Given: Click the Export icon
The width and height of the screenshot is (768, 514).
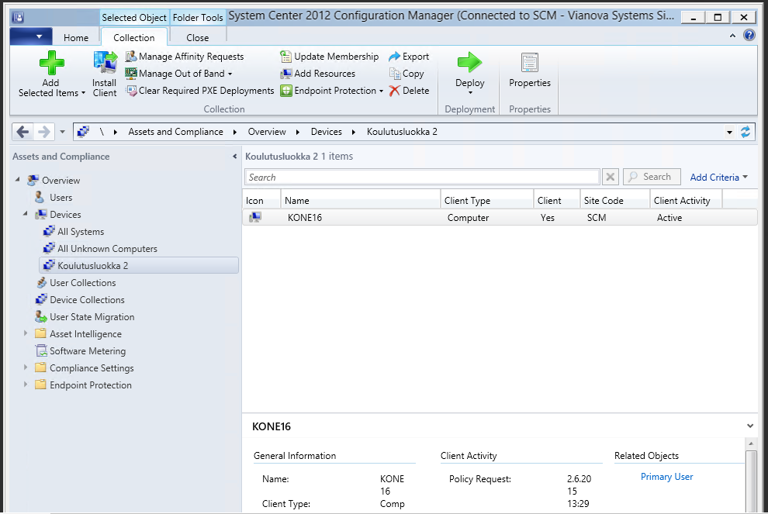Looking at the screenshot, I should coord(394,57).
